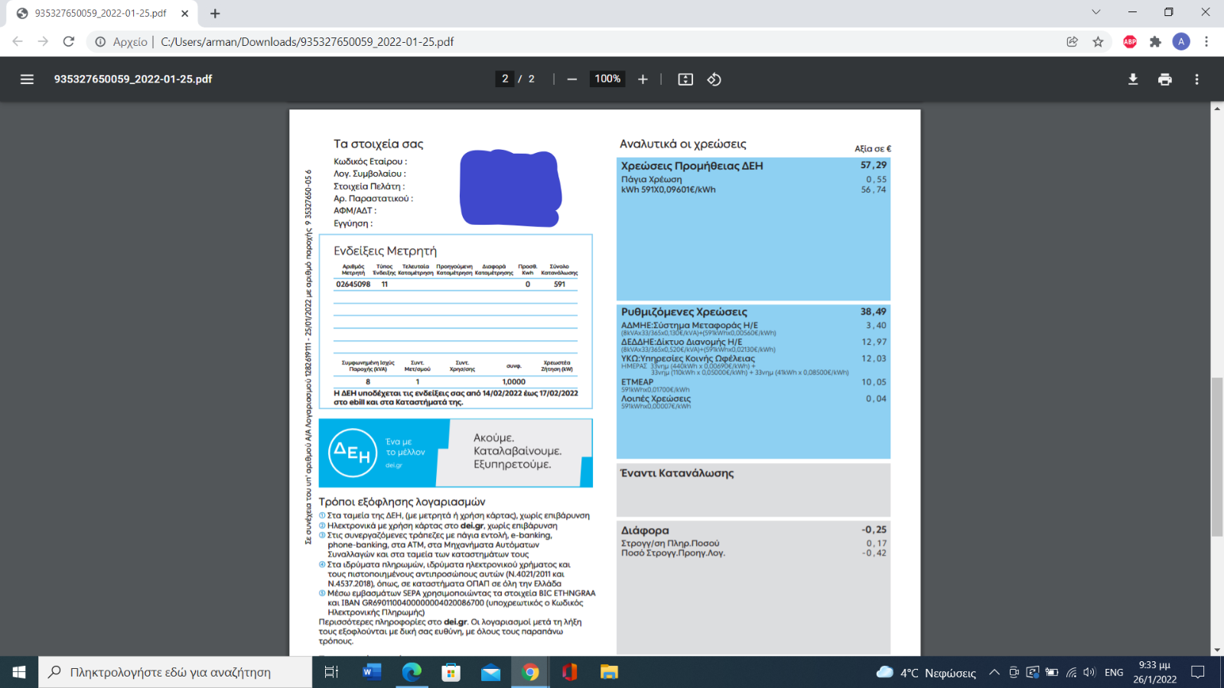Zoom in on the PDF document
This screenshot has width=1224, height=688.
(643, 80)
